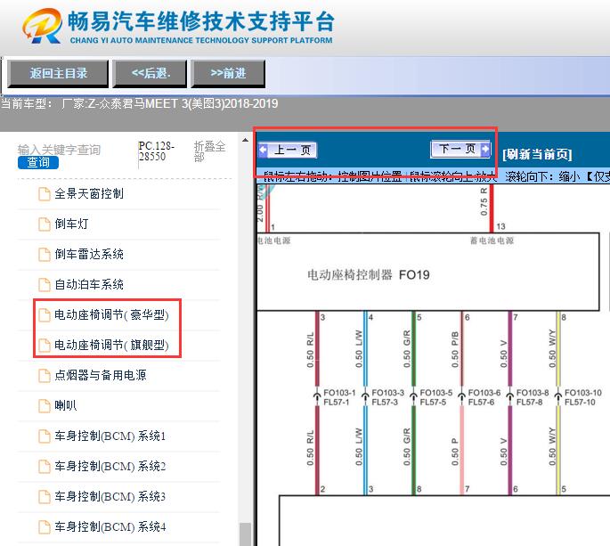This screenshot has height=546, width=610.
Task: Go to next page with 下一页
Action: tap(460, 149)
